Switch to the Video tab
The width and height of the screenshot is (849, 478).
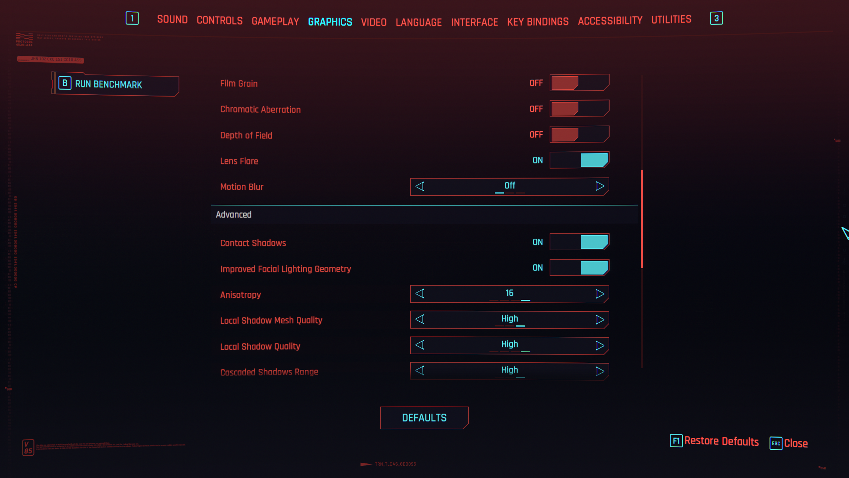pos(374,22)
